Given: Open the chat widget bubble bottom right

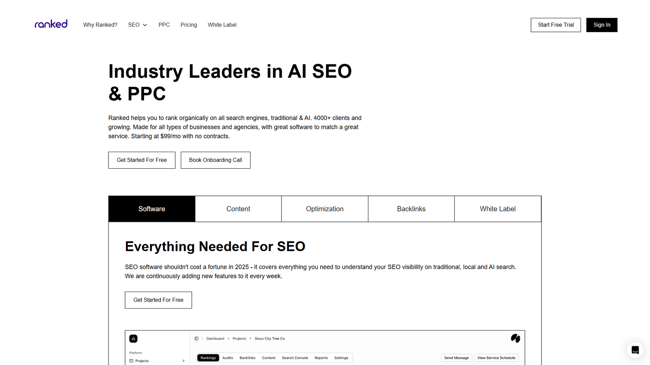Looking at the screenshot, I should click(x=635, y=350).
